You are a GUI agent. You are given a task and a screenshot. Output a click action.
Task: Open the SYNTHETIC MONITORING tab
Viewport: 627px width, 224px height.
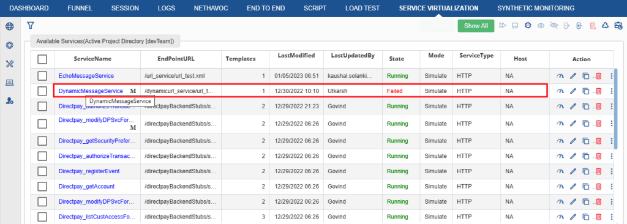click(536, 8)
